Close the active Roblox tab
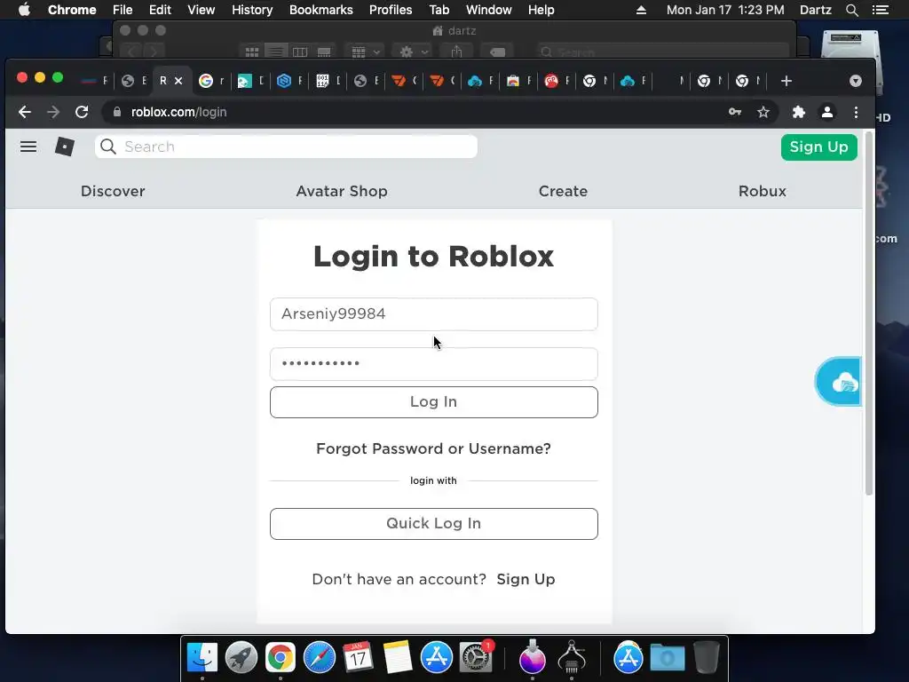Image resolution: width=909 pixels, height=682 pixels. click(x=178, y=81)
